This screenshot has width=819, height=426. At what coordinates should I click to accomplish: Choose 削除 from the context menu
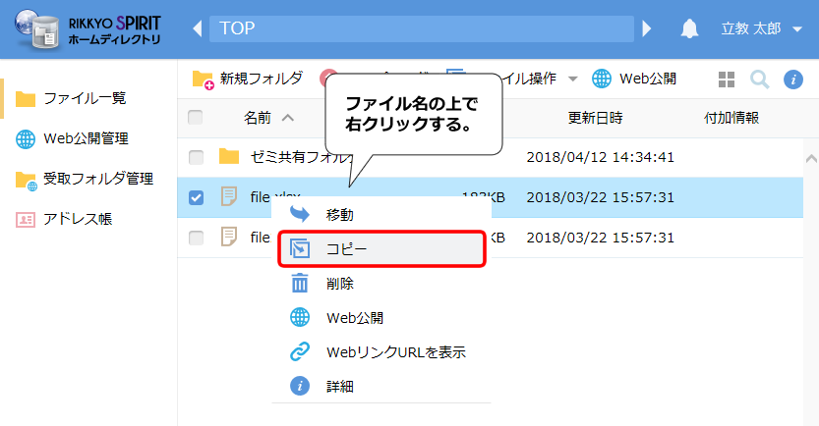pos(381,284)
